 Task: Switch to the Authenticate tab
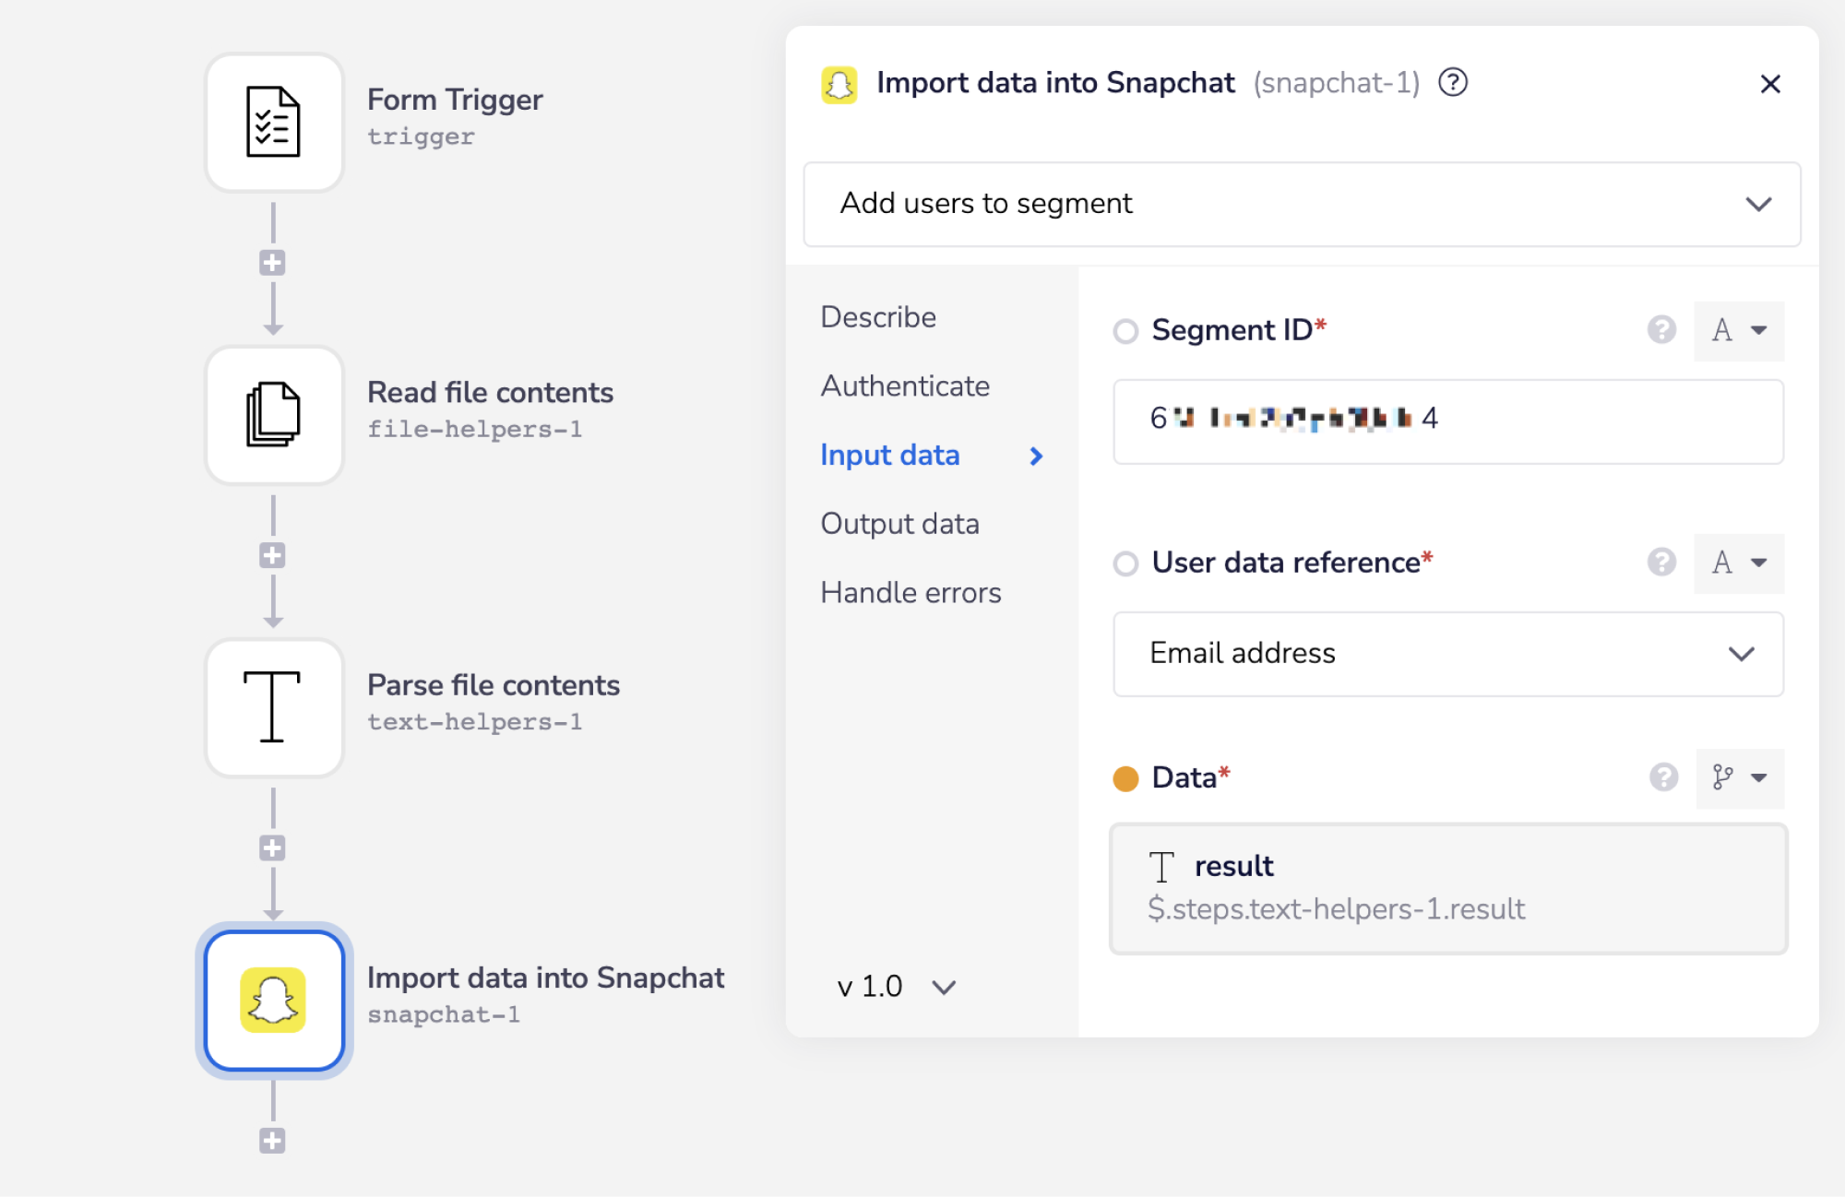[x=905, y=385]
